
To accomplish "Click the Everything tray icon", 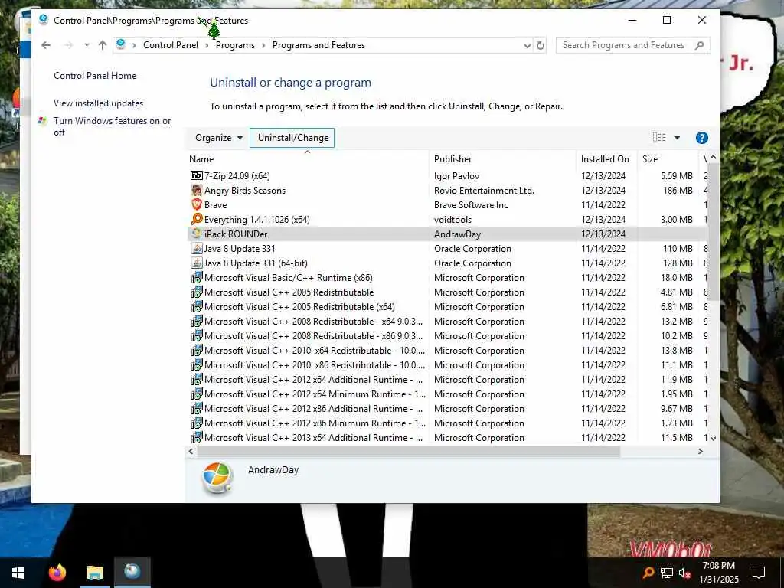I will coord(648,573).
